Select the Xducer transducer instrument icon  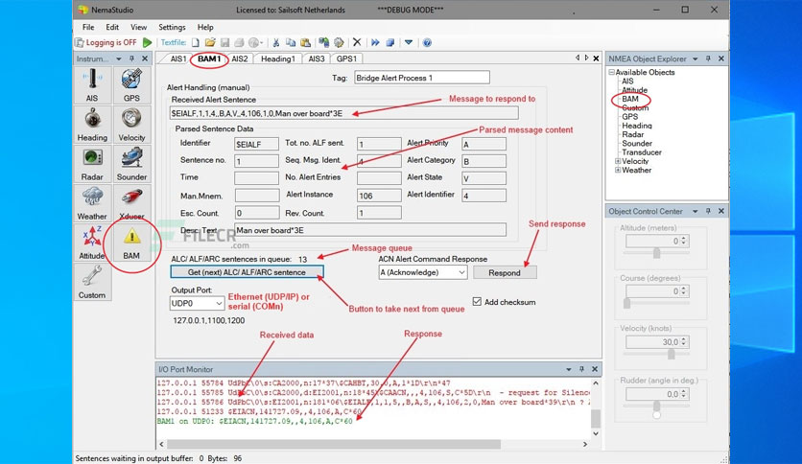pos(131,203)
